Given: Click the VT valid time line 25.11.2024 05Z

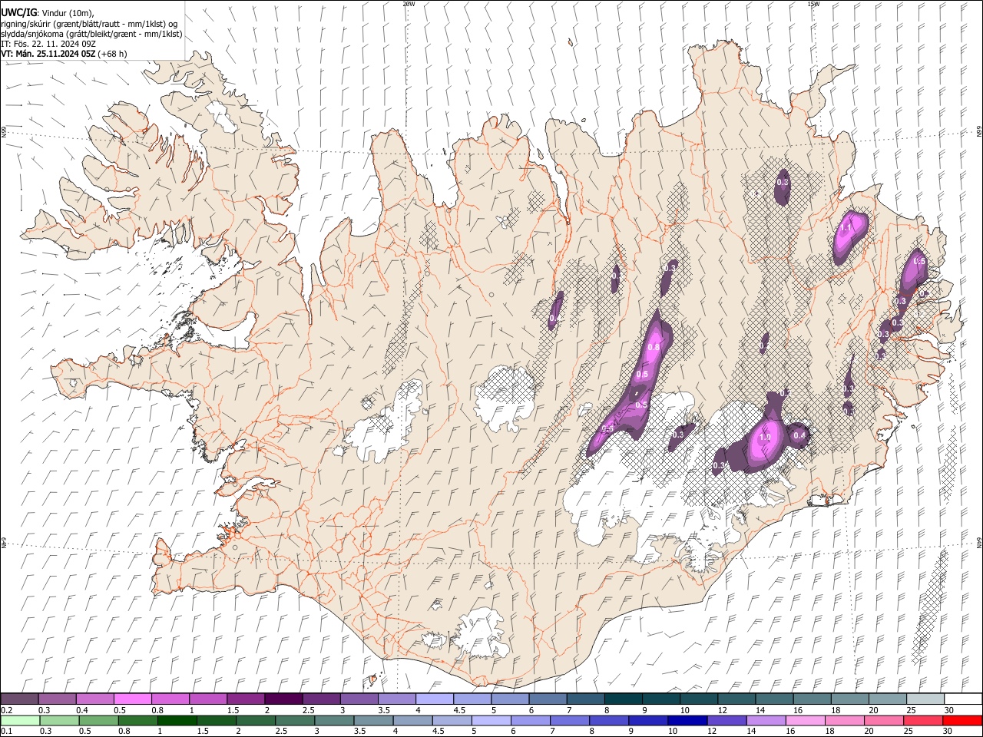Looking at the screenshot, I should click(64, 54).
